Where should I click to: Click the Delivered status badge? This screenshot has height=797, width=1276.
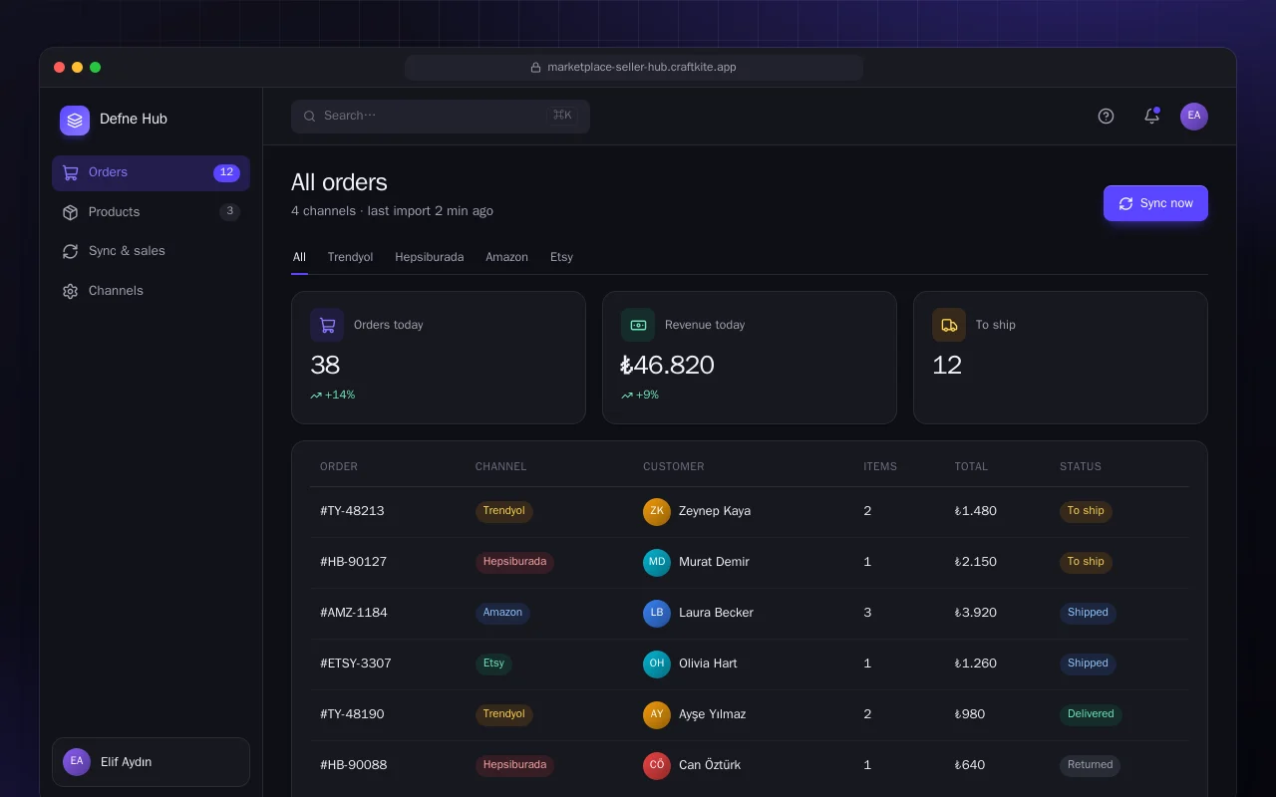coord(1091,714)
